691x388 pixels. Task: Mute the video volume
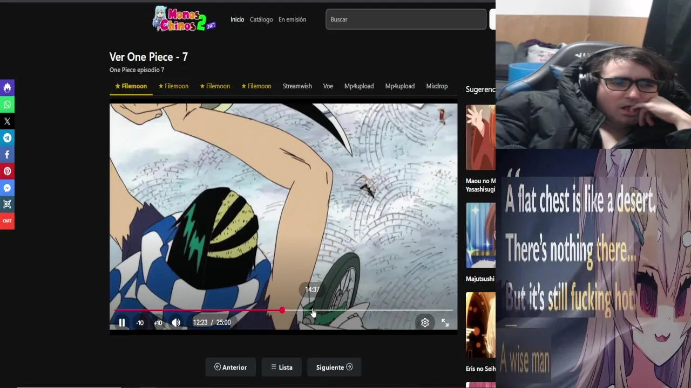coord(176,322)
